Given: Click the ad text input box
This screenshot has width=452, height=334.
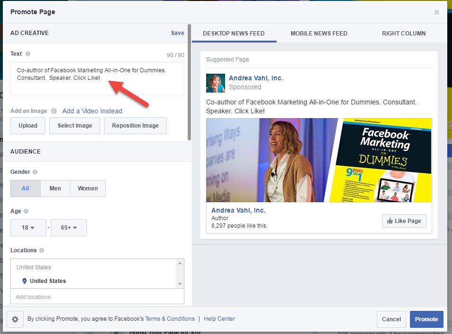Looking at the screenshot, I should click(97, 78).
